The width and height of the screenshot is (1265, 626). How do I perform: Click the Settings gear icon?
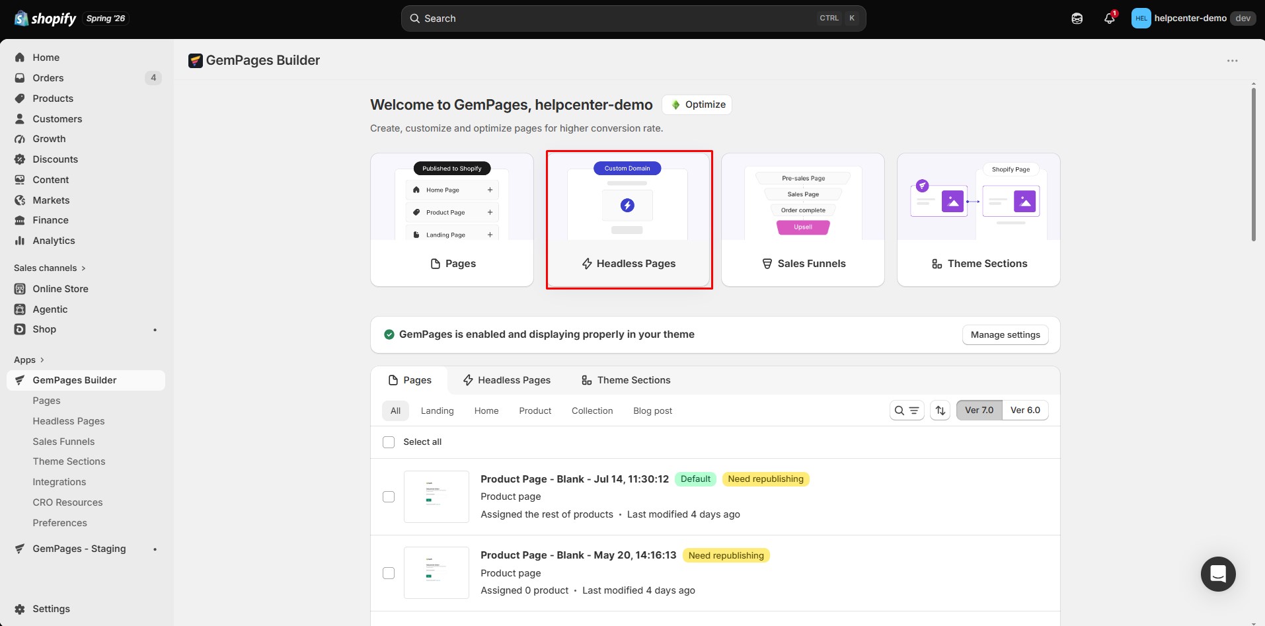pyautogui.click(x=20, y=609)
